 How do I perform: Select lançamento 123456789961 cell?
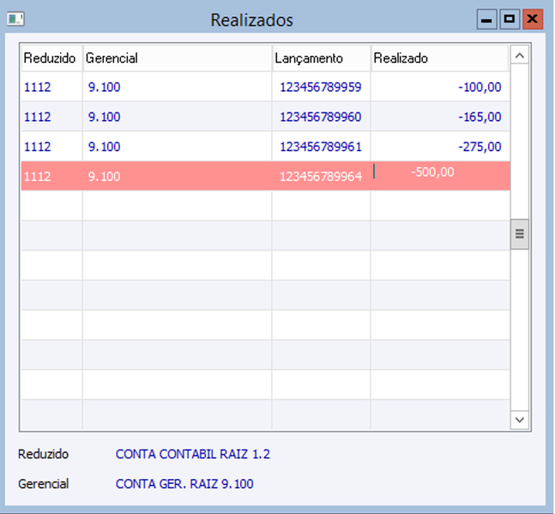click(x=321, y=147)
